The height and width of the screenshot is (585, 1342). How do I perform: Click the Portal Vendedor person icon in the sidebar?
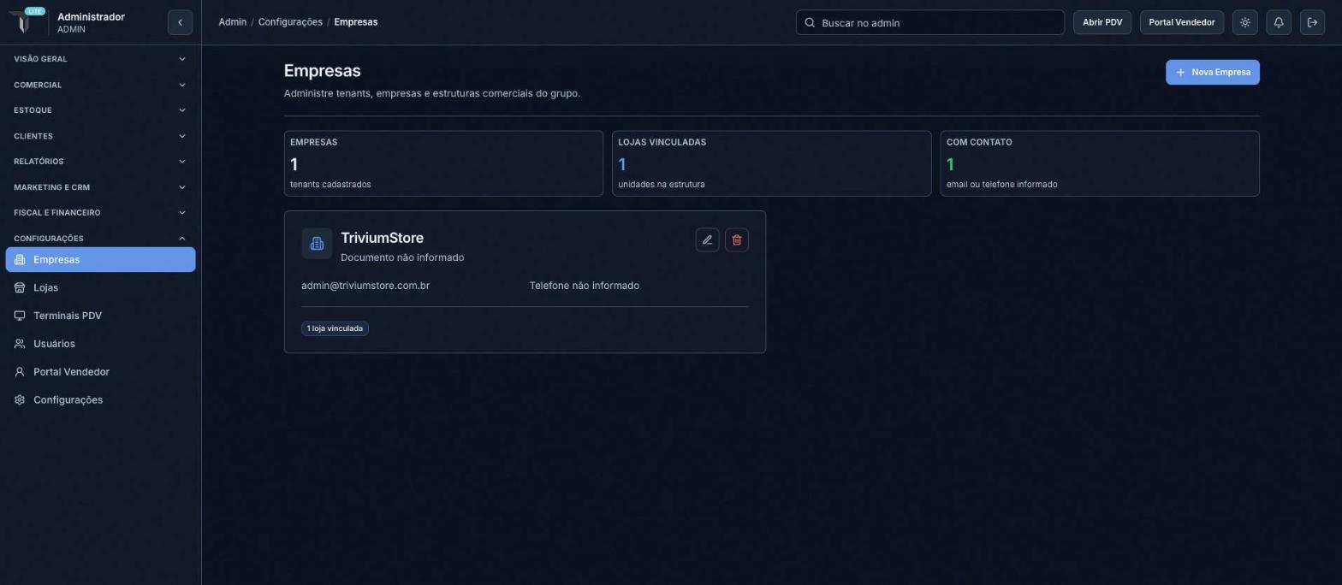[x=20, y=372]
